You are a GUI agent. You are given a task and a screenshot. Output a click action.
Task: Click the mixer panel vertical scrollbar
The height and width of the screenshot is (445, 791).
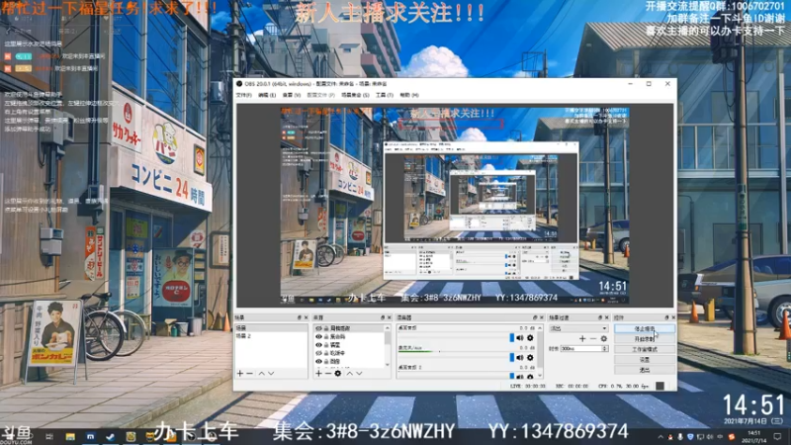click(x=540, y=352)
